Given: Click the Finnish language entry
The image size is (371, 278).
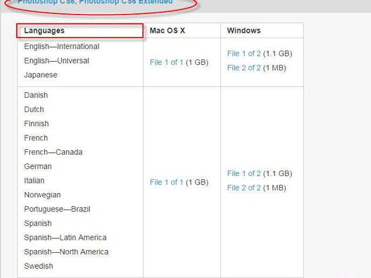Looking at the screenshot, I should click(37, 123).
